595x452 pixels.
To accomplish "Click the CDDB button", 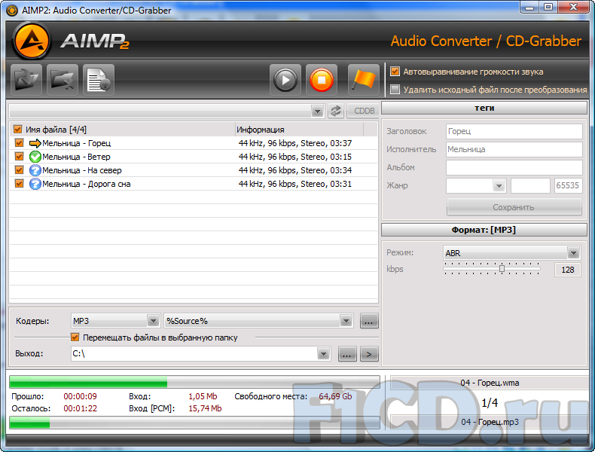I will [364, 111].
